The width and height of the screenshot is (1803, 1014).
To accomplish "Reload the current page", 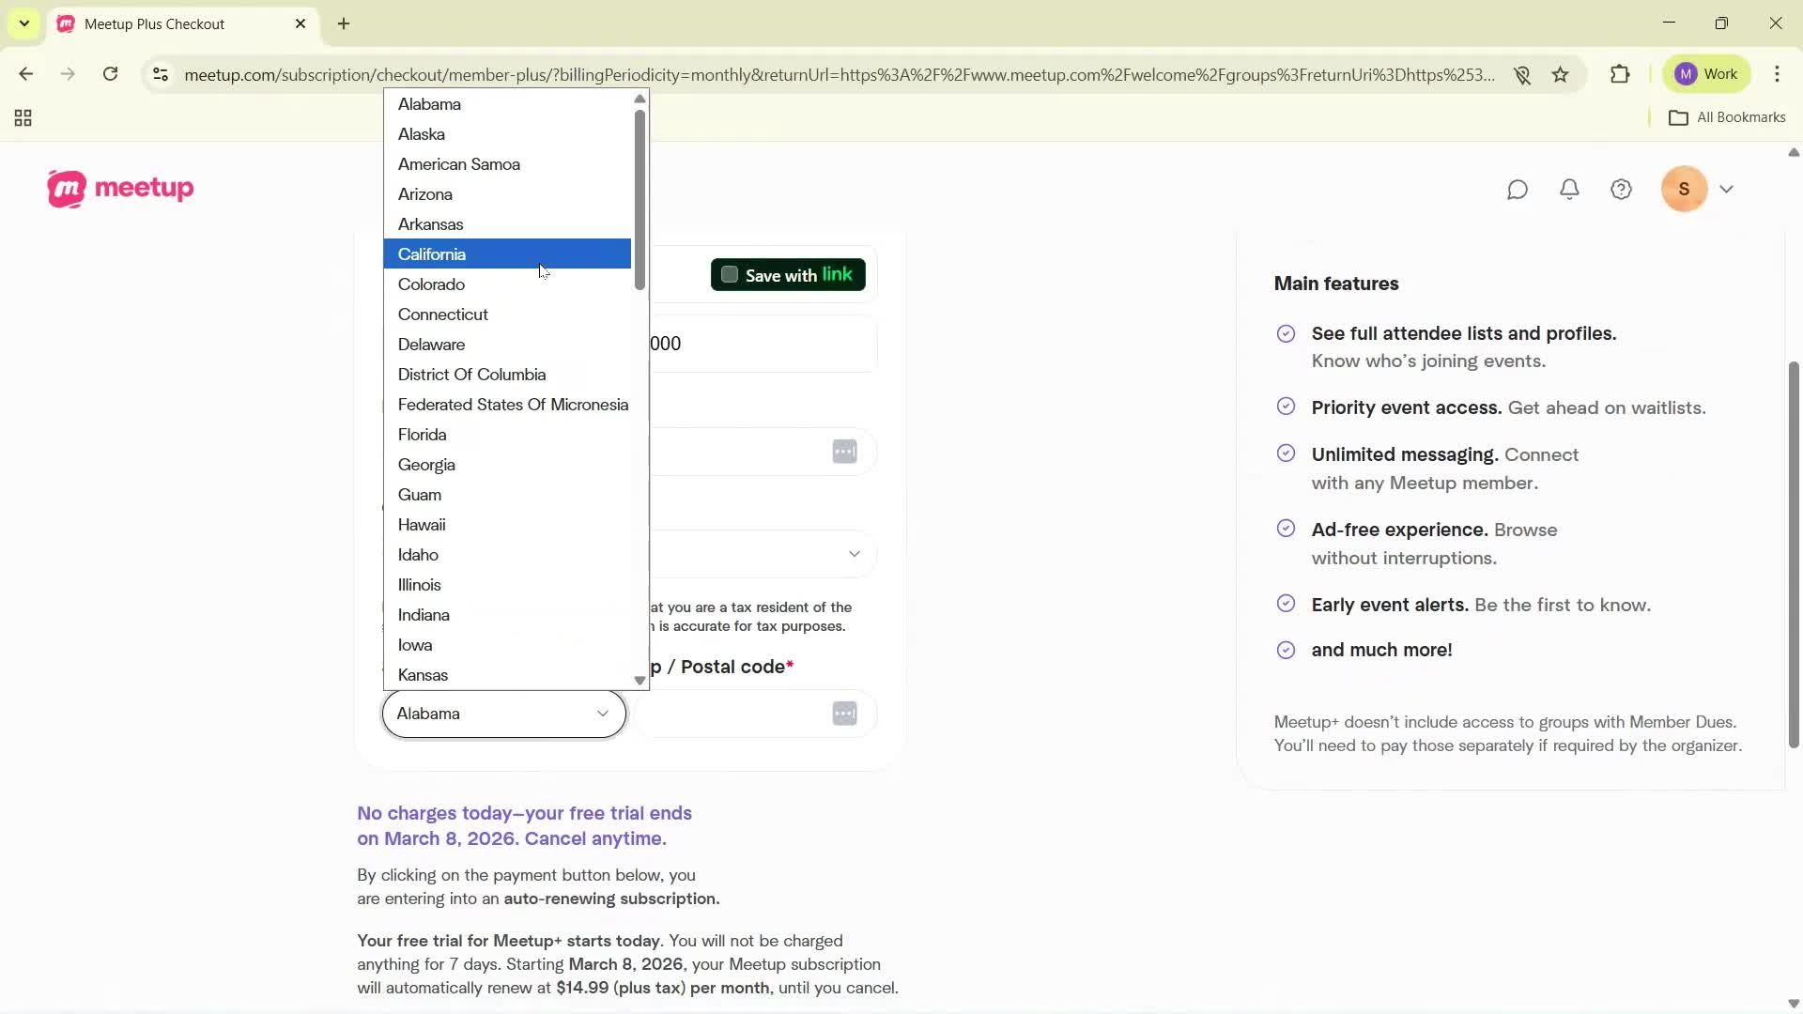I will click(110, 74).
